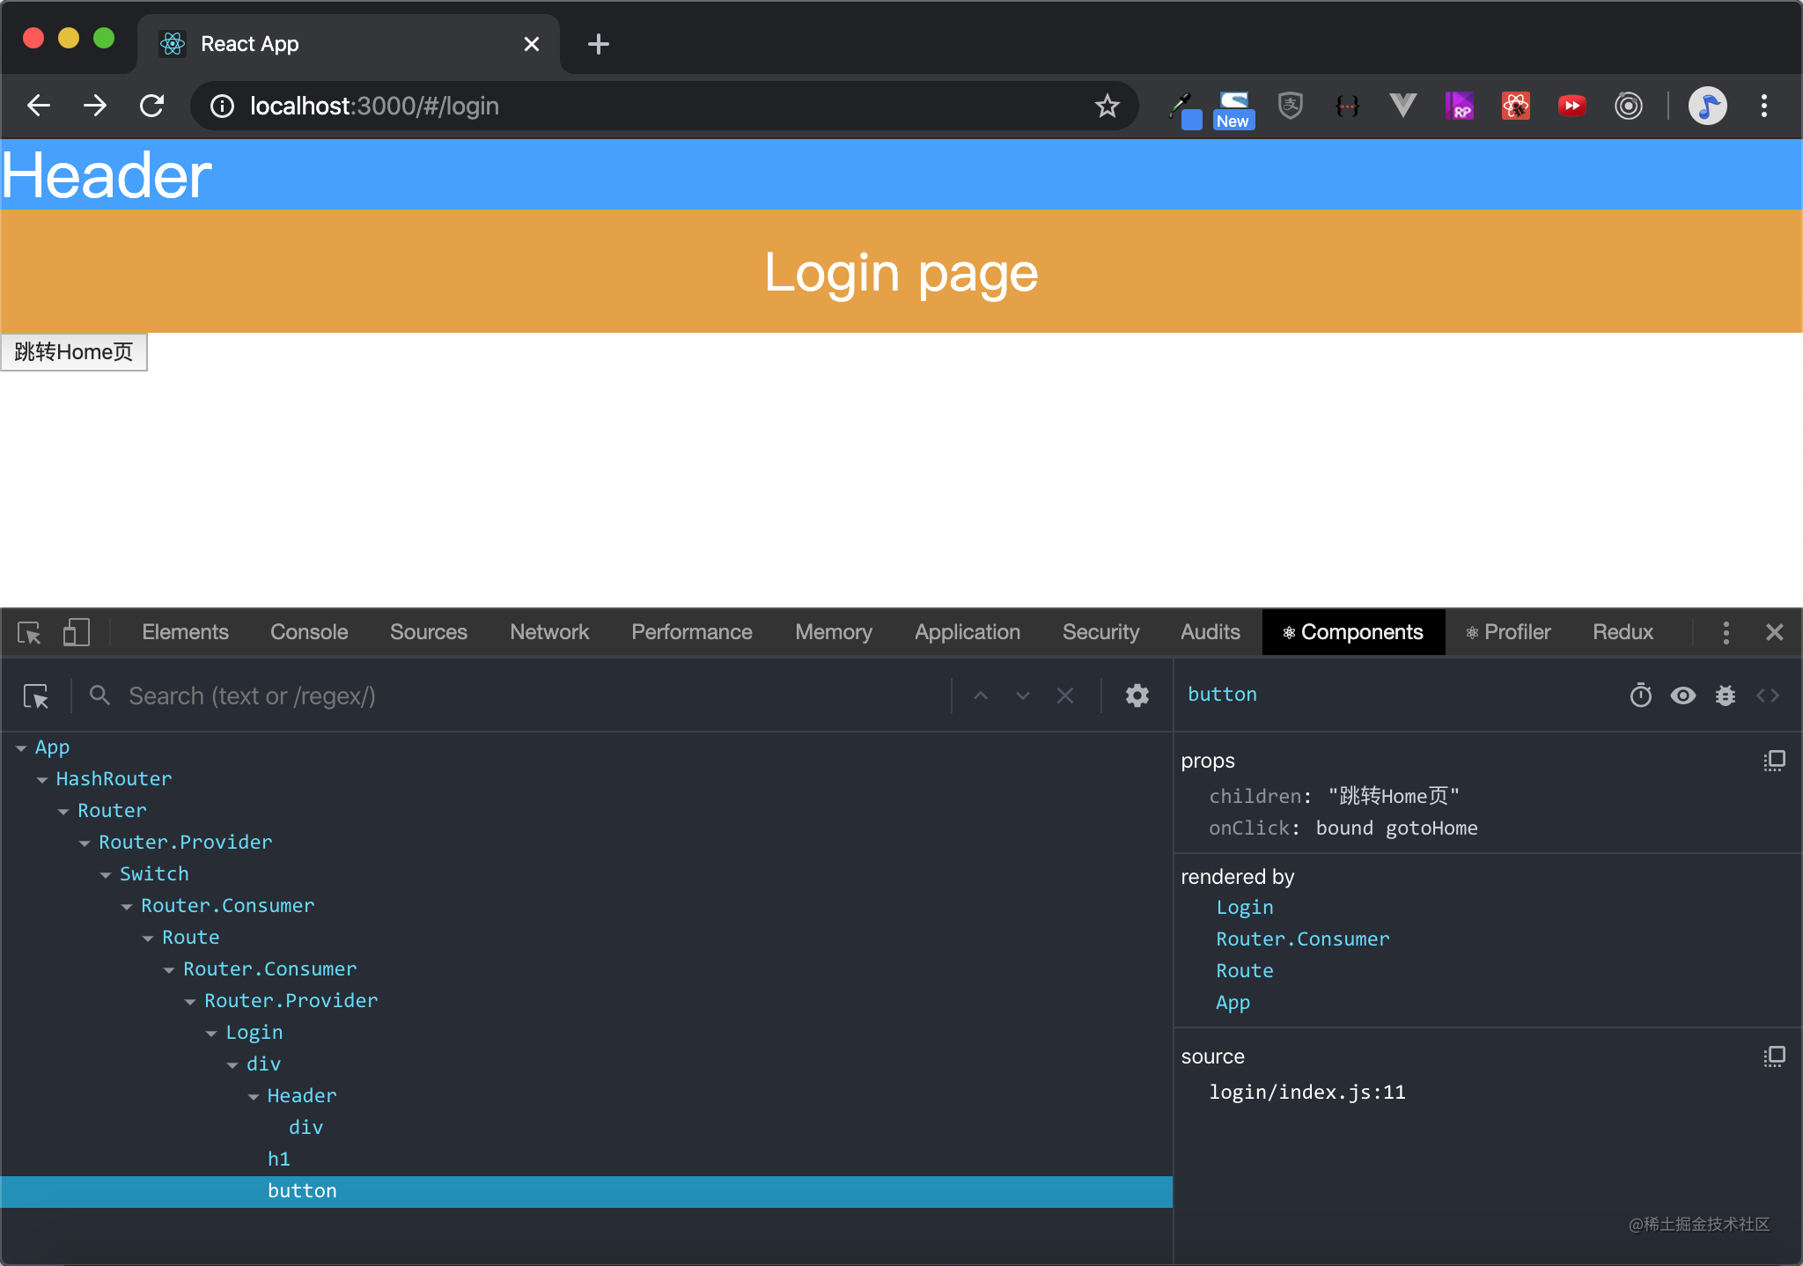Open the Application tab

(967, 632)
